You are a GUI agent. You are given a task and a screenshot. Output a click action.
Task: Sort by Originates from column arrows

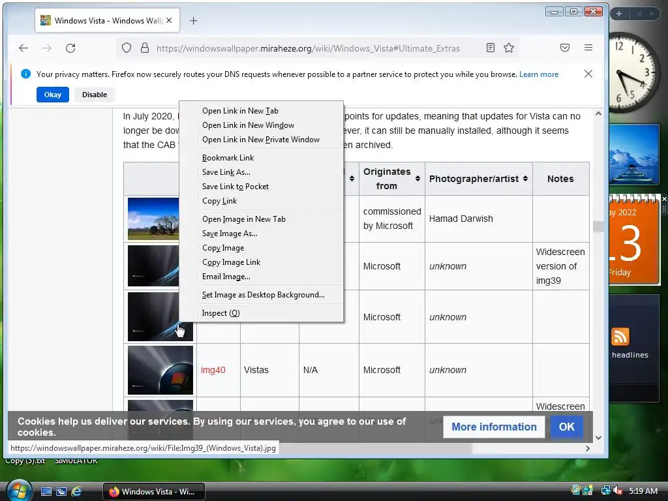pos(418,179)
